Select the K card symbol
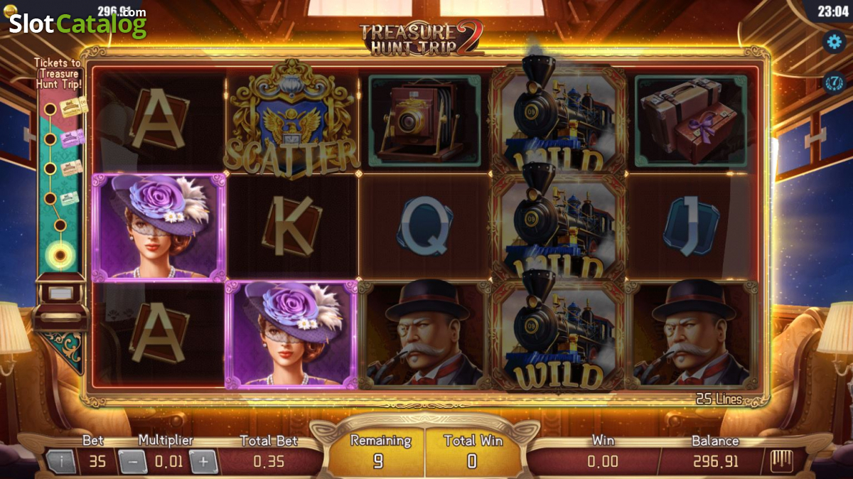The height and width of the screenshot is (479, 853). pyautogui.click(x=291, y=226)
